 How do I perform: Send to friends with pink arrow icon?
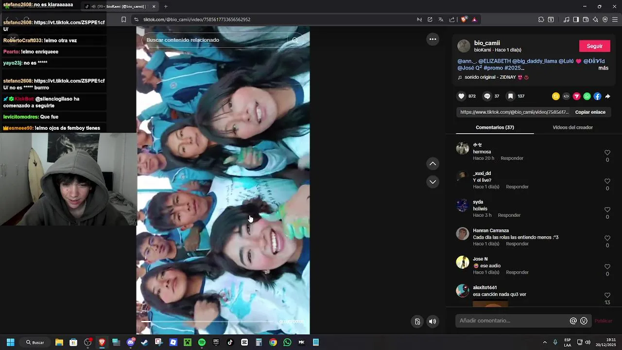coord(577,96)
